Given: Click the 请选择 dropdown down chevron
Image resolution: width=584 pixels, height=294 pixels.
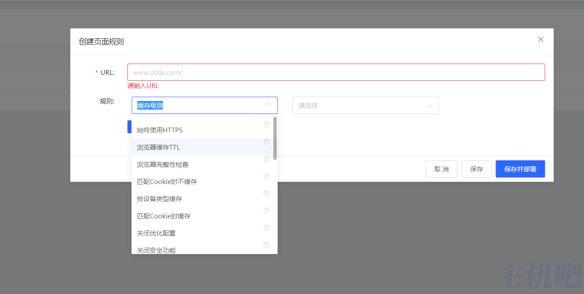Looking at the screenshot, I should [429, 106].
